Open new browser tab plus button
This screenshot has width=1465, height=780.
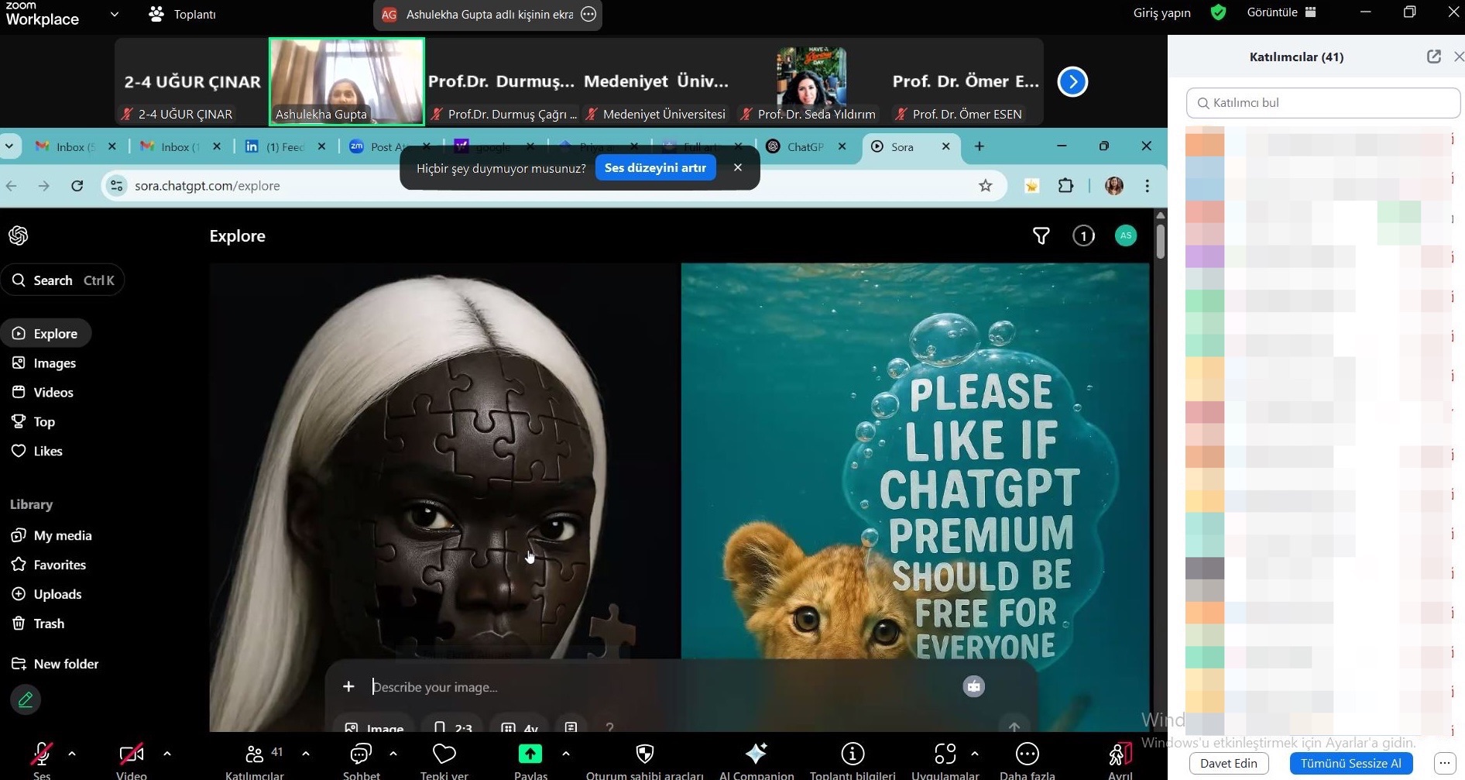tap(980, 146)
